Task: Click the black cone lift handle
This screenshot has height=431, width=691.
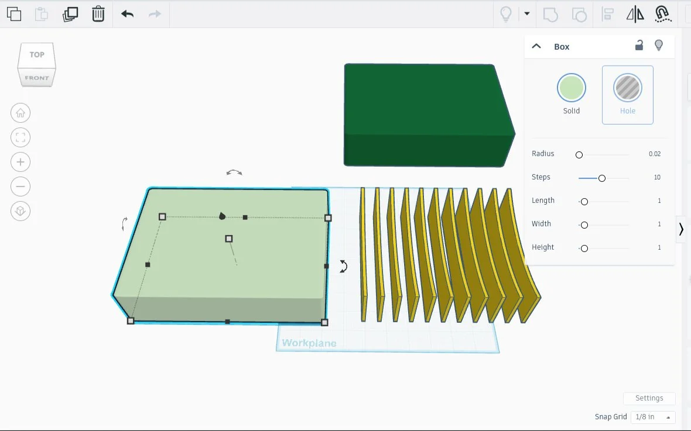Action: coord(222,216)
